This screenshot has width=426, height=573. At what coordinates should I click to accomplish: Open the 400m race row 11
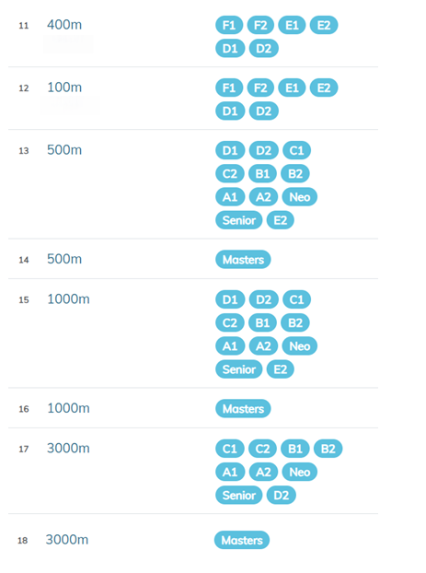(193, 36)
